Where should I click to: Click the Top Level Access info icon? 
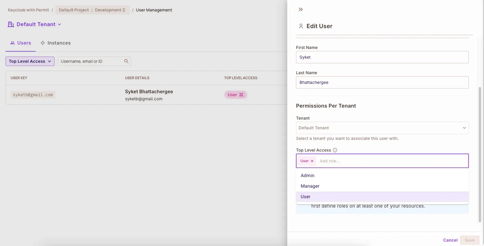pyautogui.click(x=335, y=150)
